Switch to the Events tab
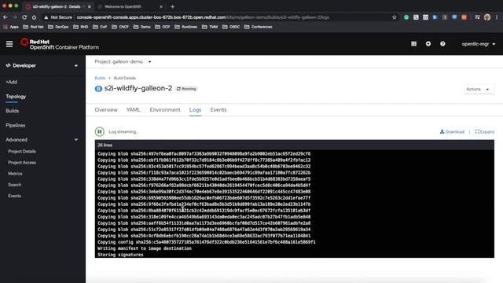The height and width of the screenshot is (283, 503). point(218,110)
